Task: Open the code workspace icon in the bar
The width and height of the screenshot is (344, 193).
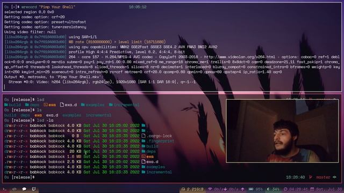Action: click(15, 189)
